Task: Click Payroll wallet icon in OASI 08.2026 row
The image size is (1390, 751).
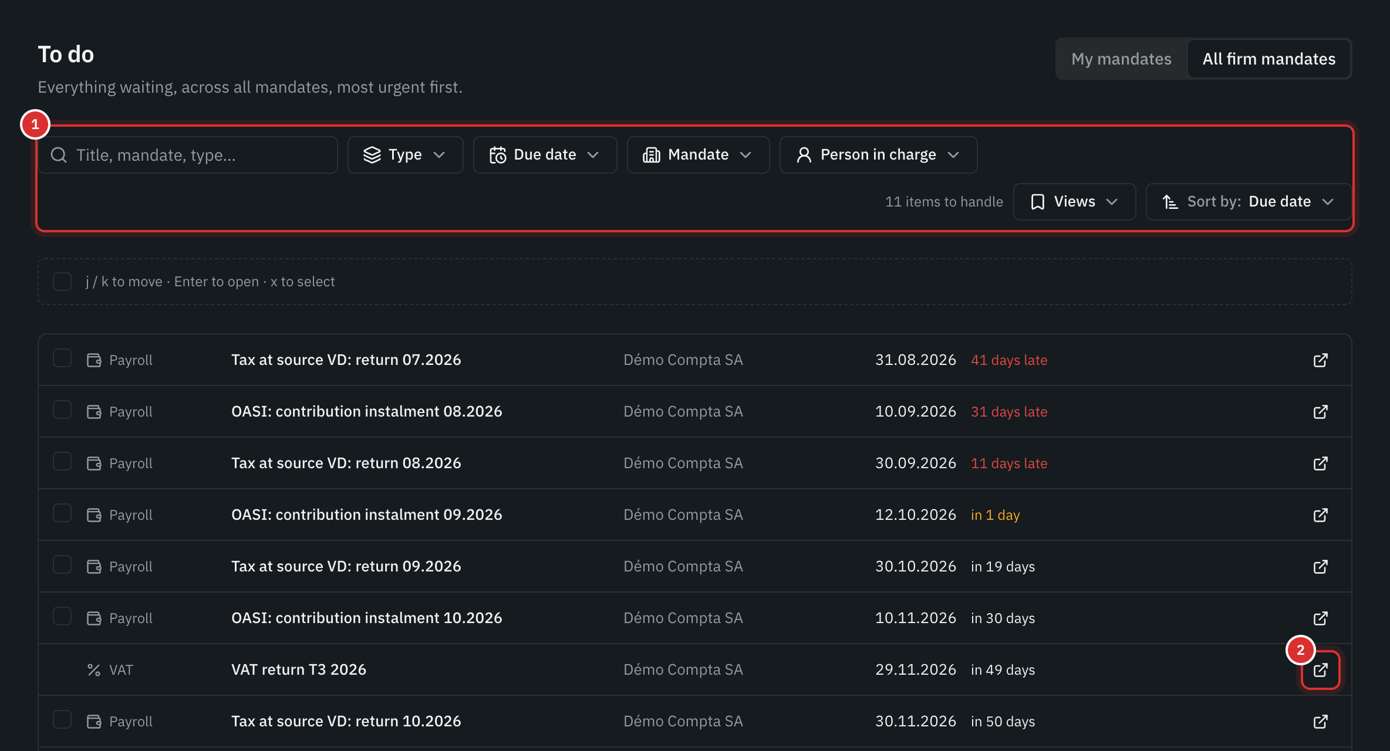Action: coord(94,411)
